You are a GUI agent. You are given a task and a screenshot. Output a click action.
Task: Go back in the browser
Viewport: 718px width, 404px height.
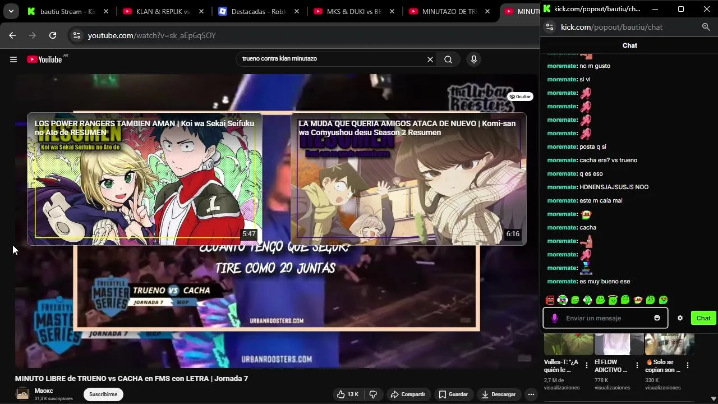(x=12, y=35)
